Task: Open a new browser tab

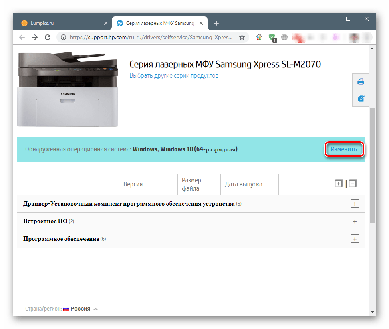Action: point(216,23)
